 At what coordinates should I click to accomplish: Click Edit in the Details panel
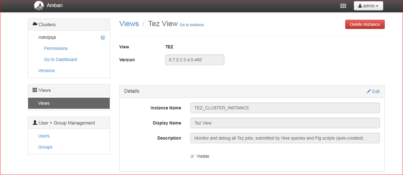[x=373, y=91]
